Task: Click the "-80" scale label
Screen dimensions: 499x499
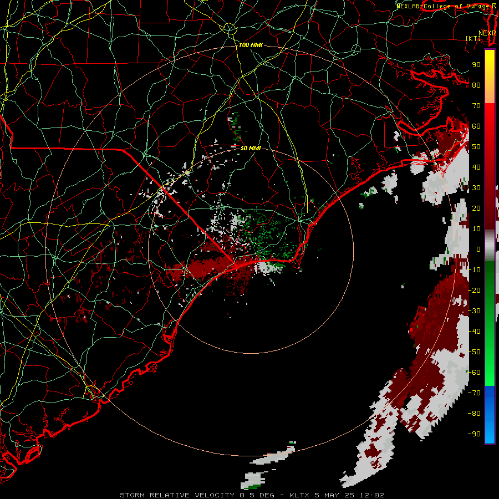Action: point(474,414)
